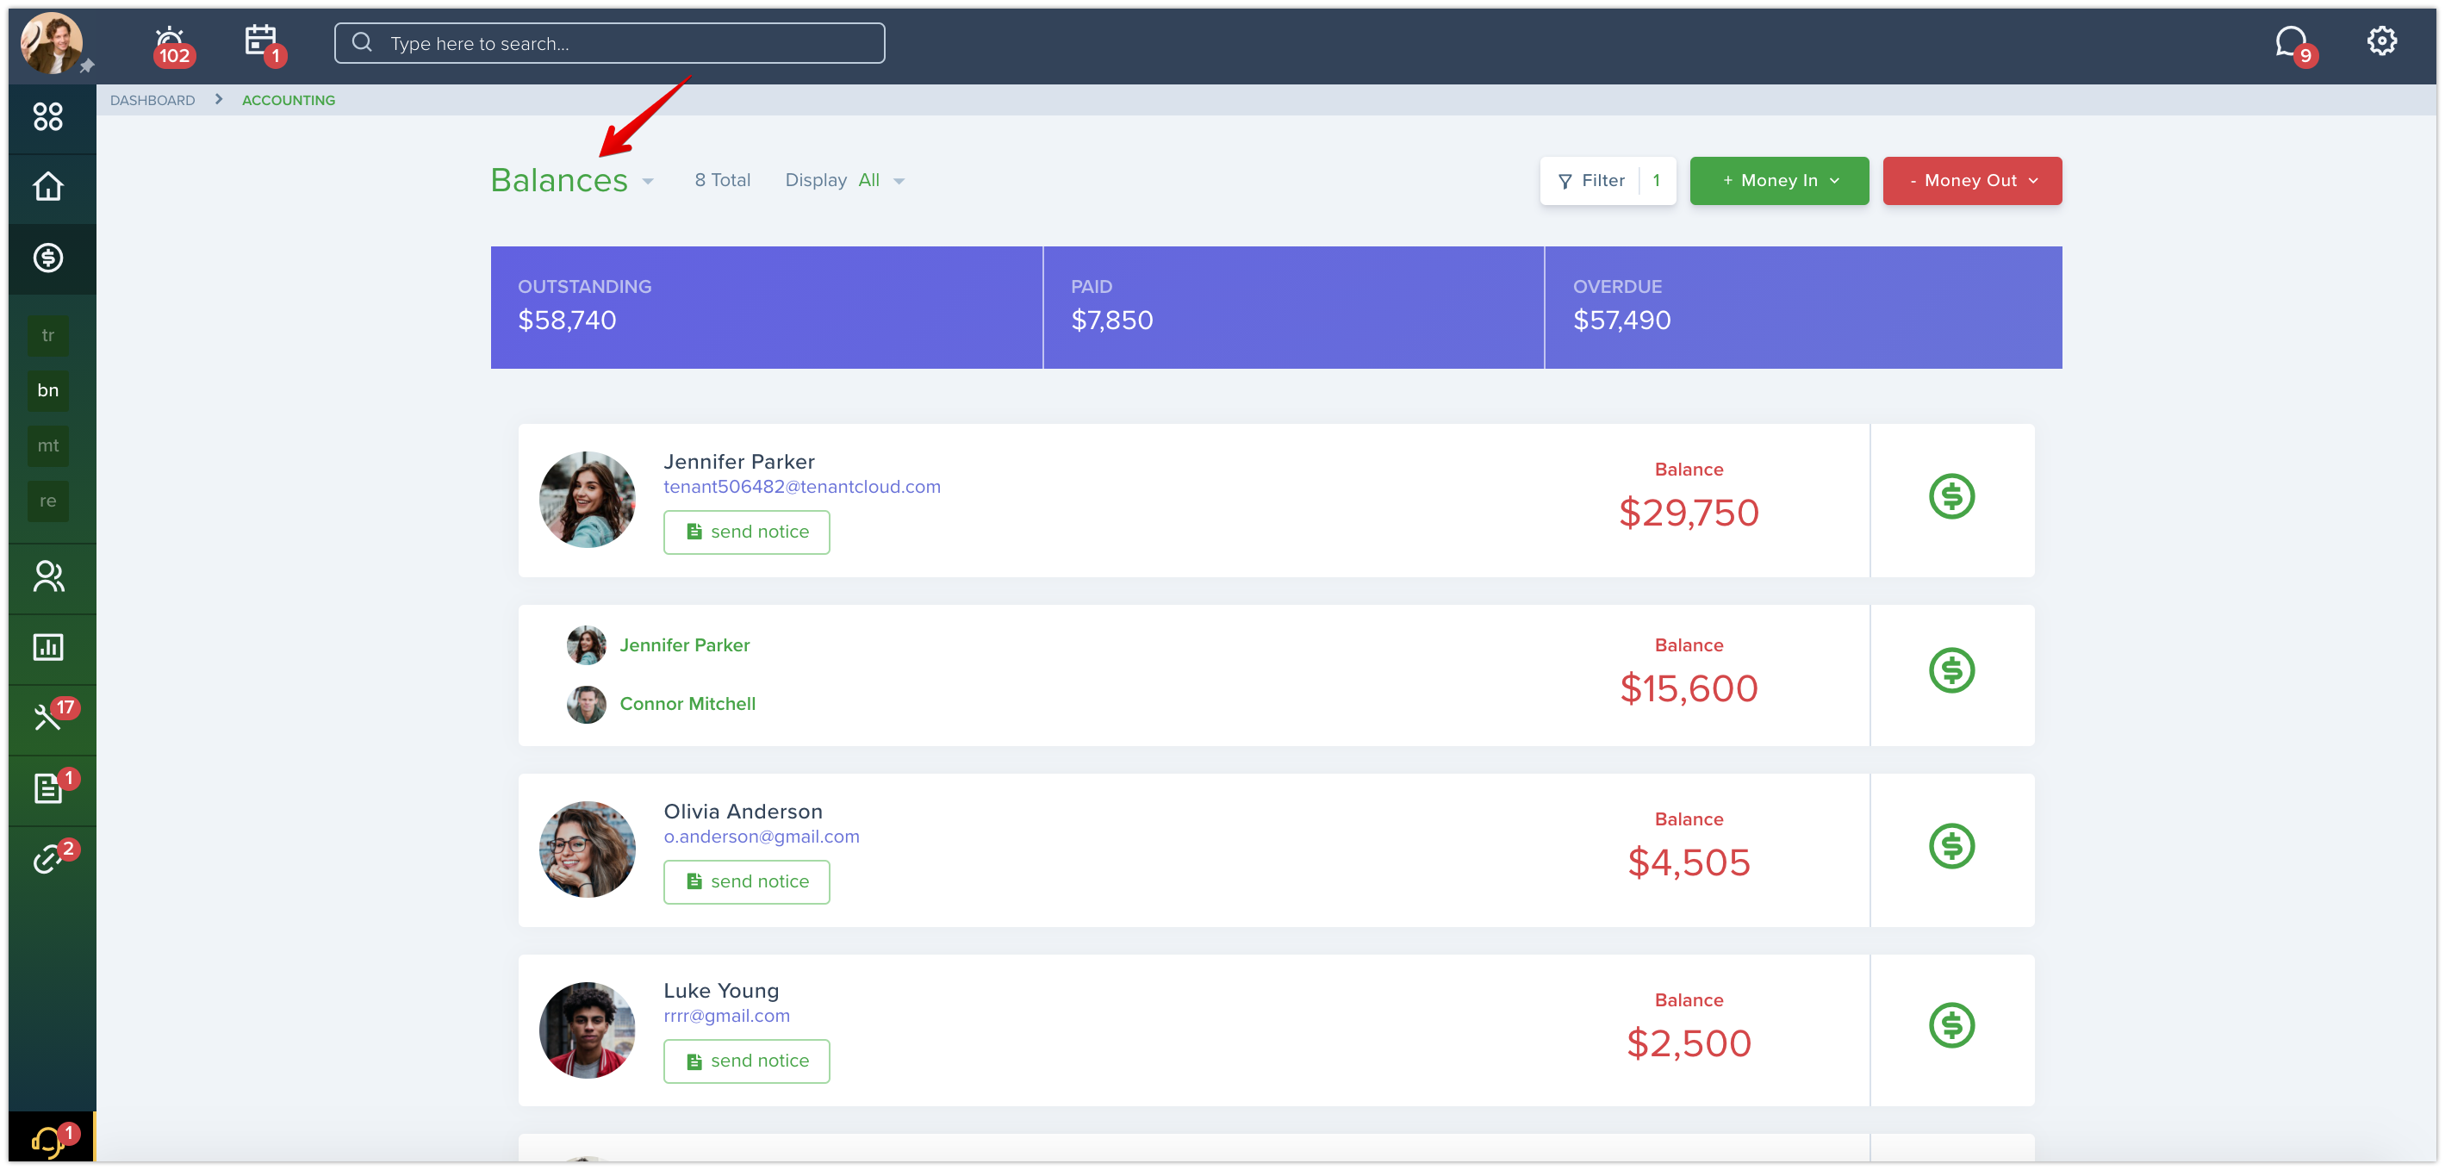Click the search field
This screenshot has width=2445, height=1170.
point(609,44)
